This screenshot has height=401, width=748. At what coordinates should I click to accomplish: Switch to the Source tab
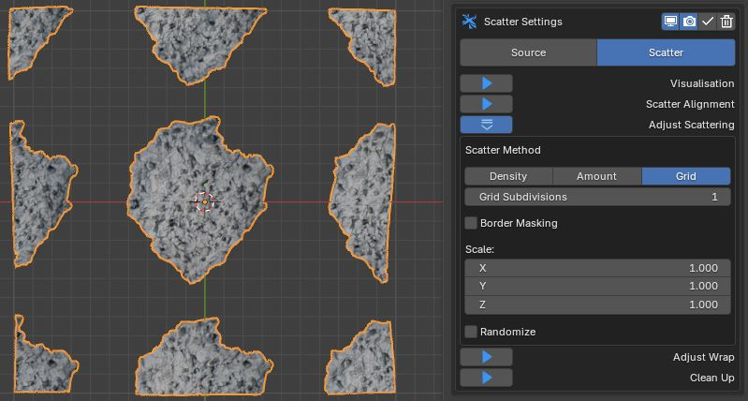(x=528, y=52)
